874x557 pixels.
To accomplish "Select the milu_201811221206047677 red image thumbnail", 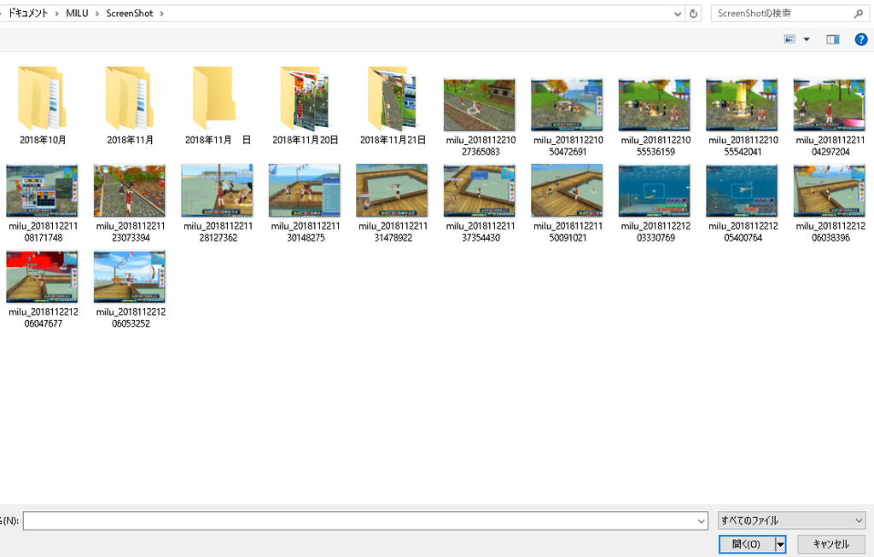I will coord(43,277).
